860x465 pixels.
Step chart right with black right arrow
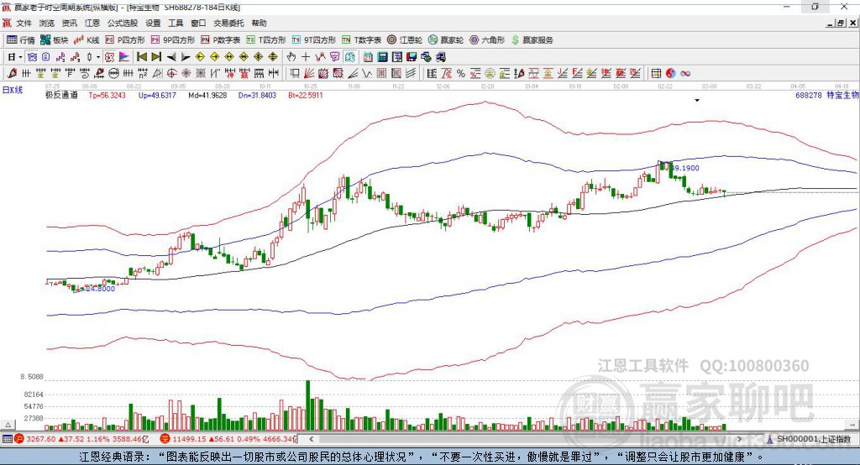[186, 57]
